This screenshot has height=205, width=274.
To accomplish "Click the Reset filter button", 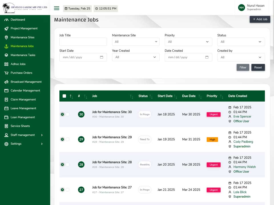I will [x=258, y=67].
